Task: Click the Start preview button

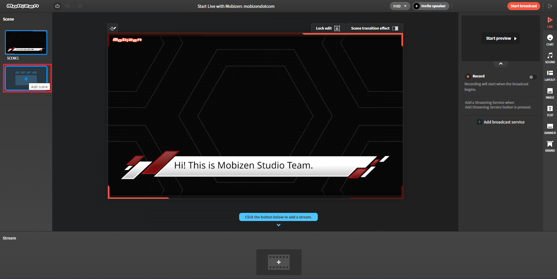Action: click(501, 38)
